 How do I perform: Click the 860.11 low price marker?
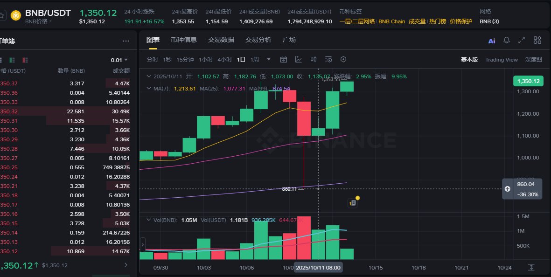(290, 189)
